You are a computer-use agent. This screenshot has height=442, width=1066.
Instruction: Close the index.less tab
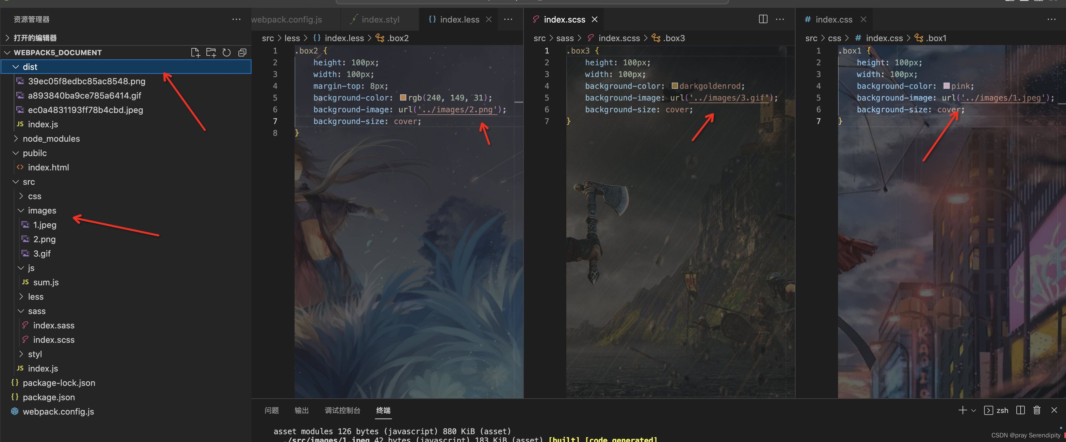tap(489, 20)
